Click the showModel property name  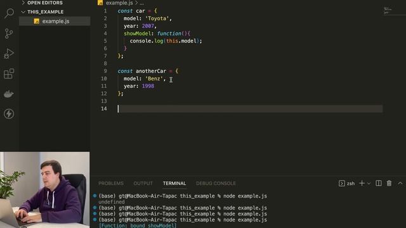click(137, 34)
